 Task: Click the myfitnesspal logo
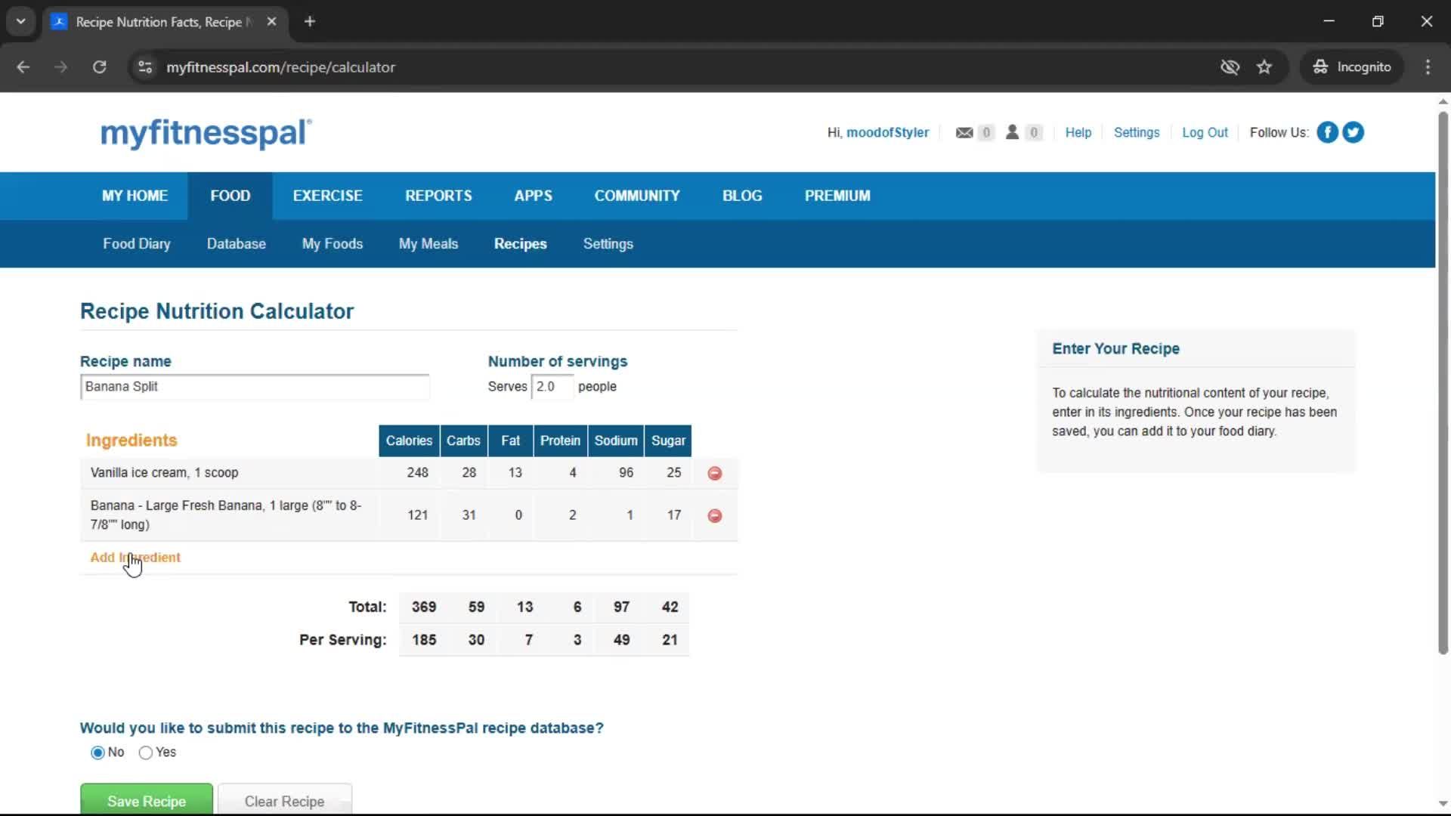coord(206,133)
